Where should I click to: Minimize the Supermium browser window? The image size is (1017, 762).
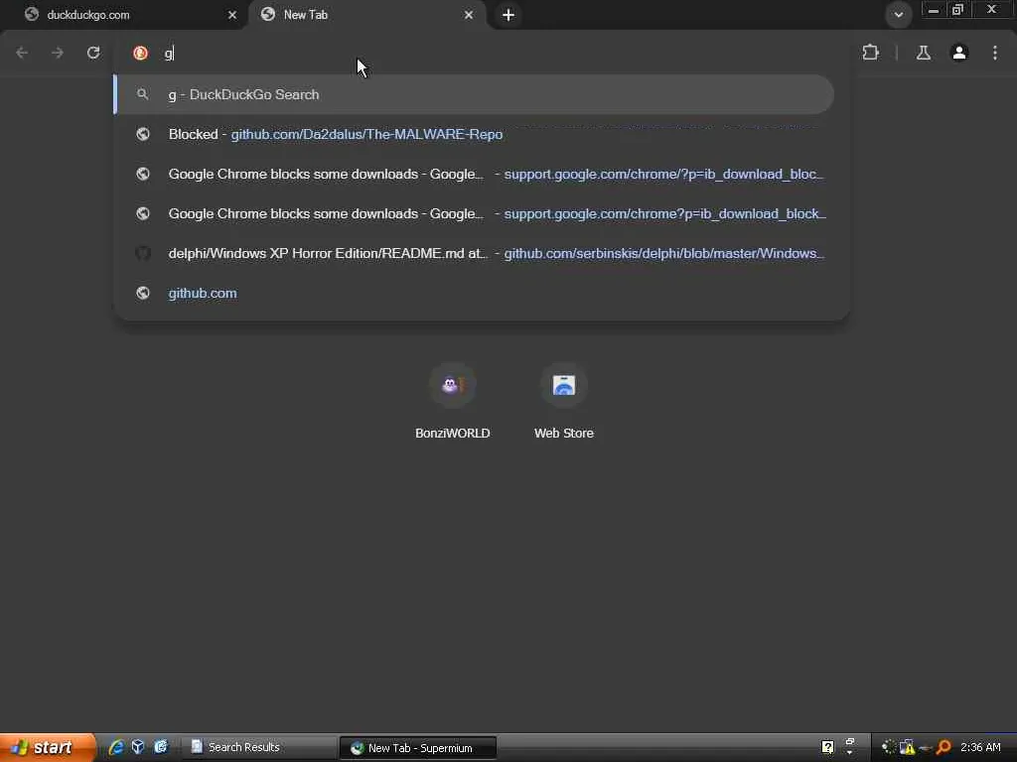coord(934,10)
